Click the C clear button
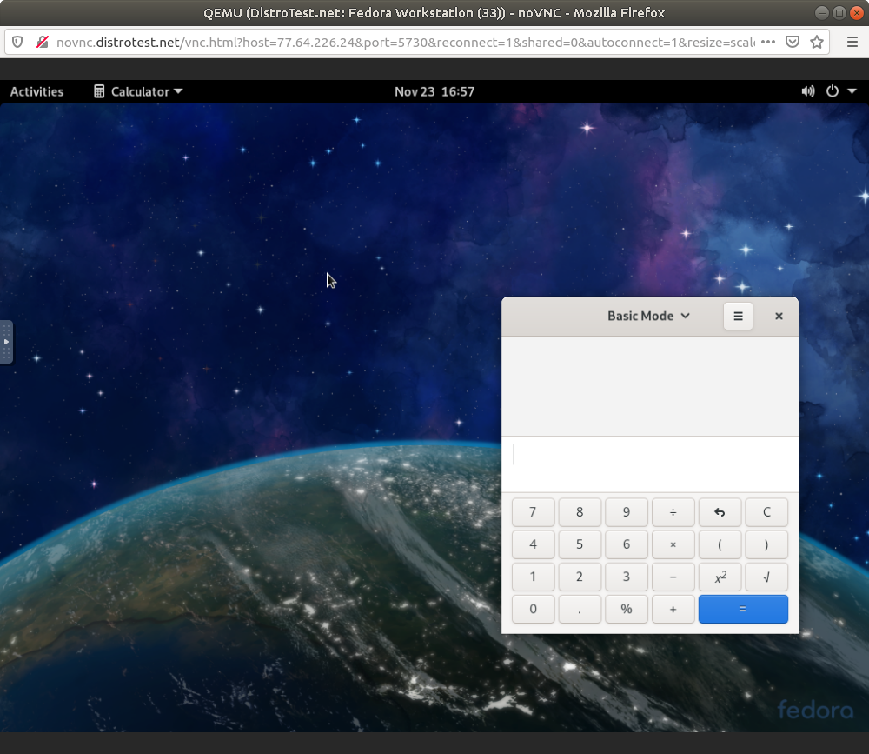Image resolution: width=869 pixels, height=754 pixels. click(x=766, y=512)
